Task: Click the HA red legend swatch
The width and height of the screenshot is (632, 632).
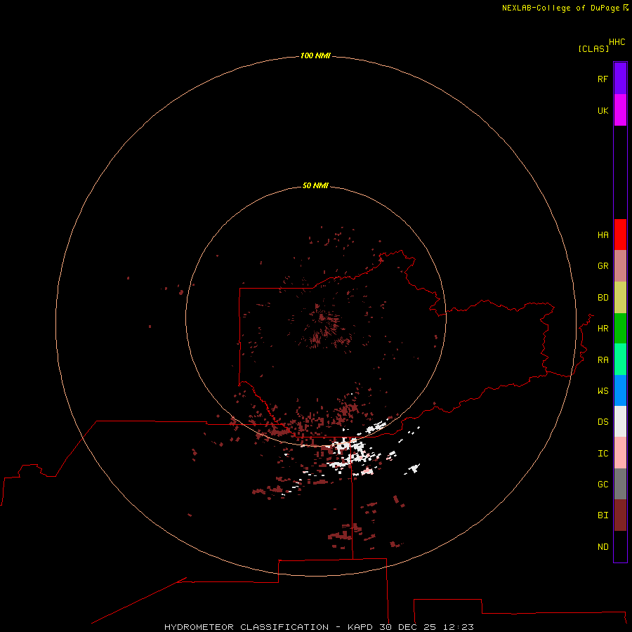Action: [620, 235]
